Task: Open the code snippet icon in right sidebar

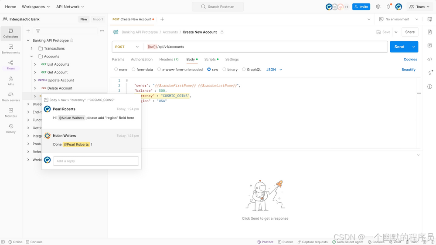Action: click(429, 59)
